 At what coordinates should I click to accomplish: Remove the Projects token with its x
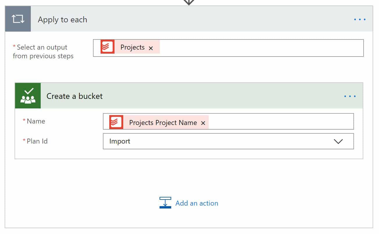coord(151,48)
